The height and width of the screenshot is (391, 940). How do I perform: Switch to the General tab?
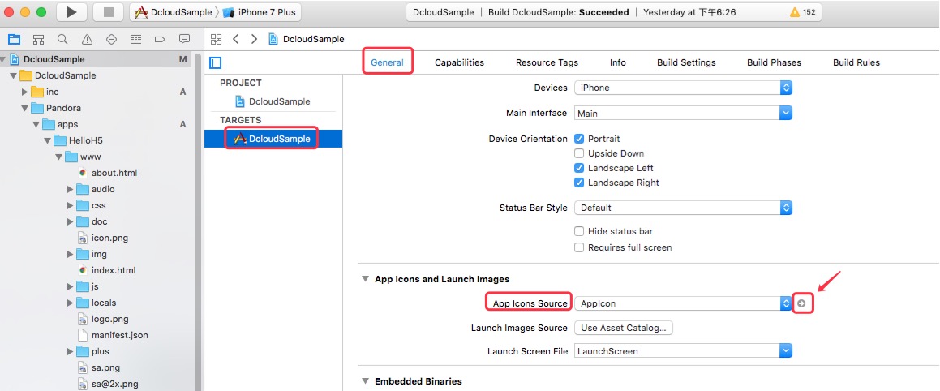387,62
